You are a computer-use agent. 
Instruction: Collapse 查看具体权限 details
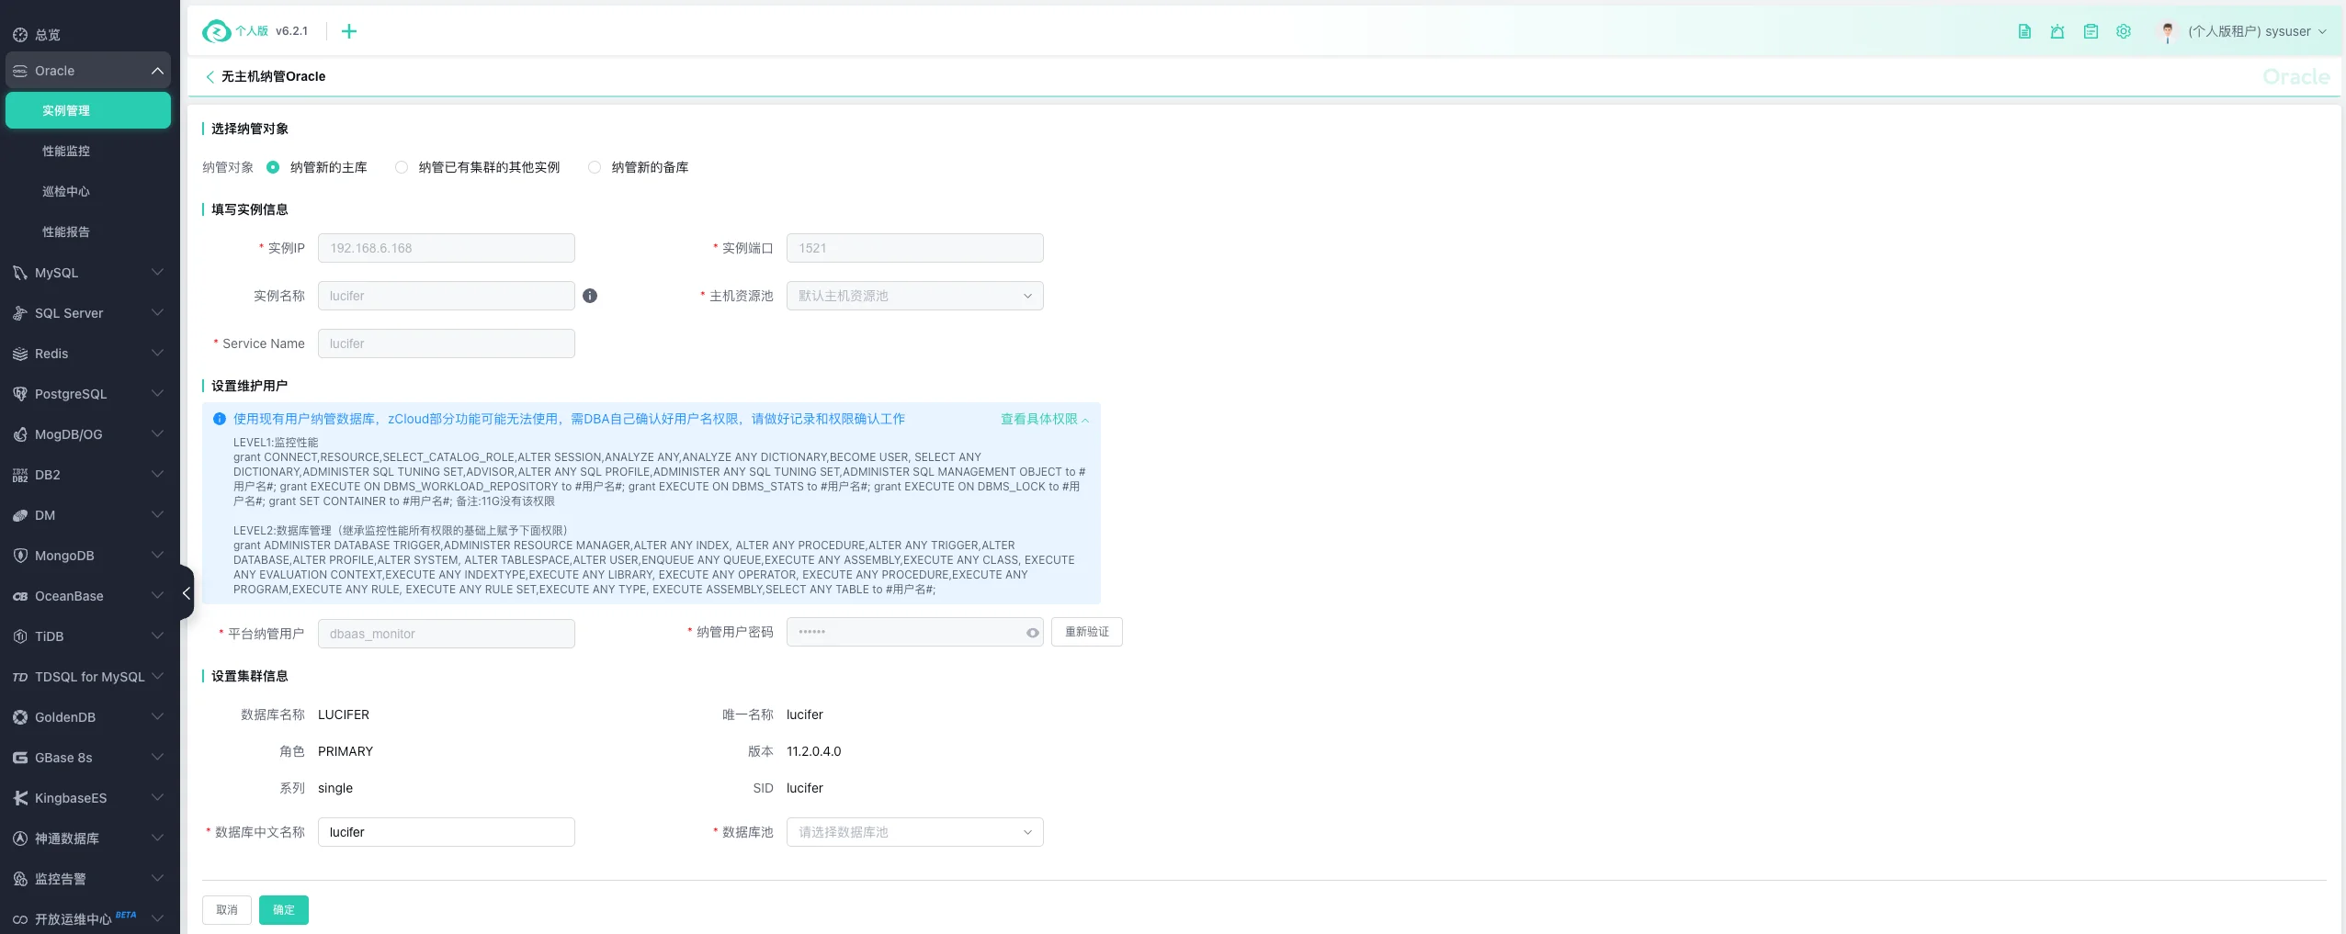1044,420
